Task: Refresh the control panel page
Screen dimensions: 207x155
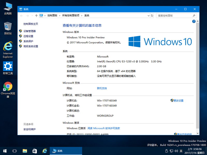Action: pyautogui.click(x=152, y=16)
